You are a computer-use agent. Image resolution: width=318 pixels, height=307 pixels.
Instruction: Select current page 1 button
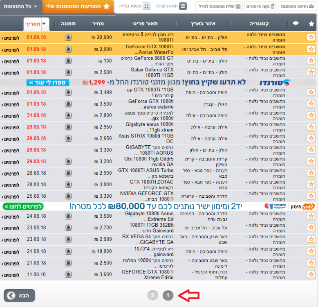point(168,296)
